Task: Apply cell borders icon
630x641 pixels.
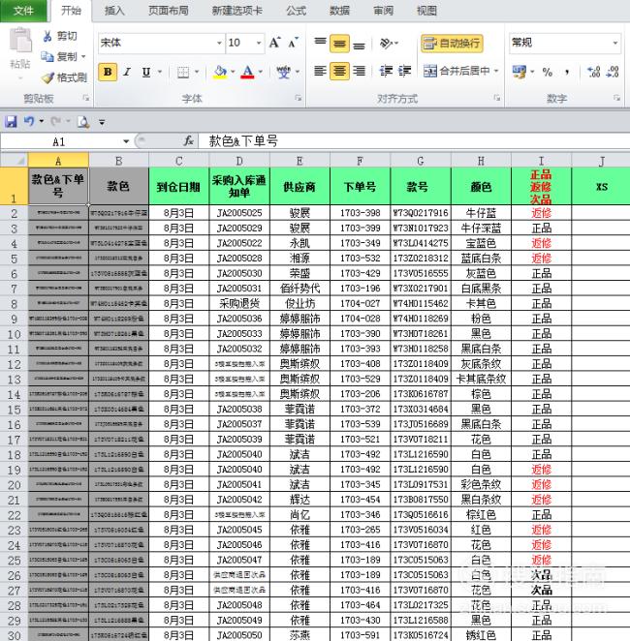Action: coord(183,73)
